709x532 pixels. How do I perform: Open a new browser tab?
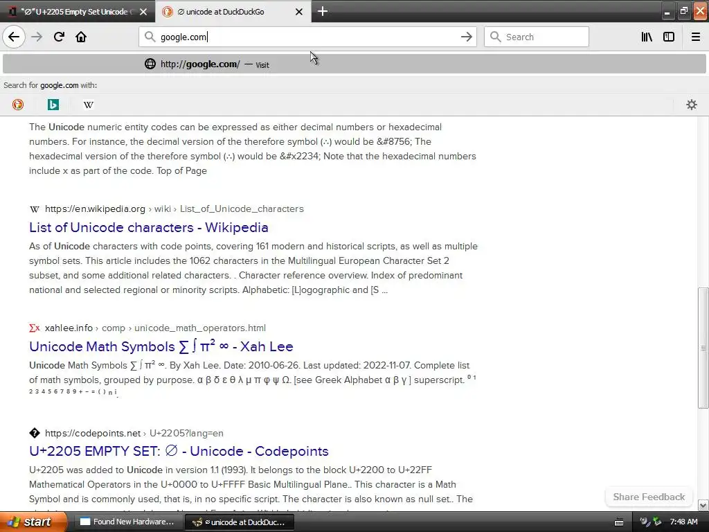323,11
